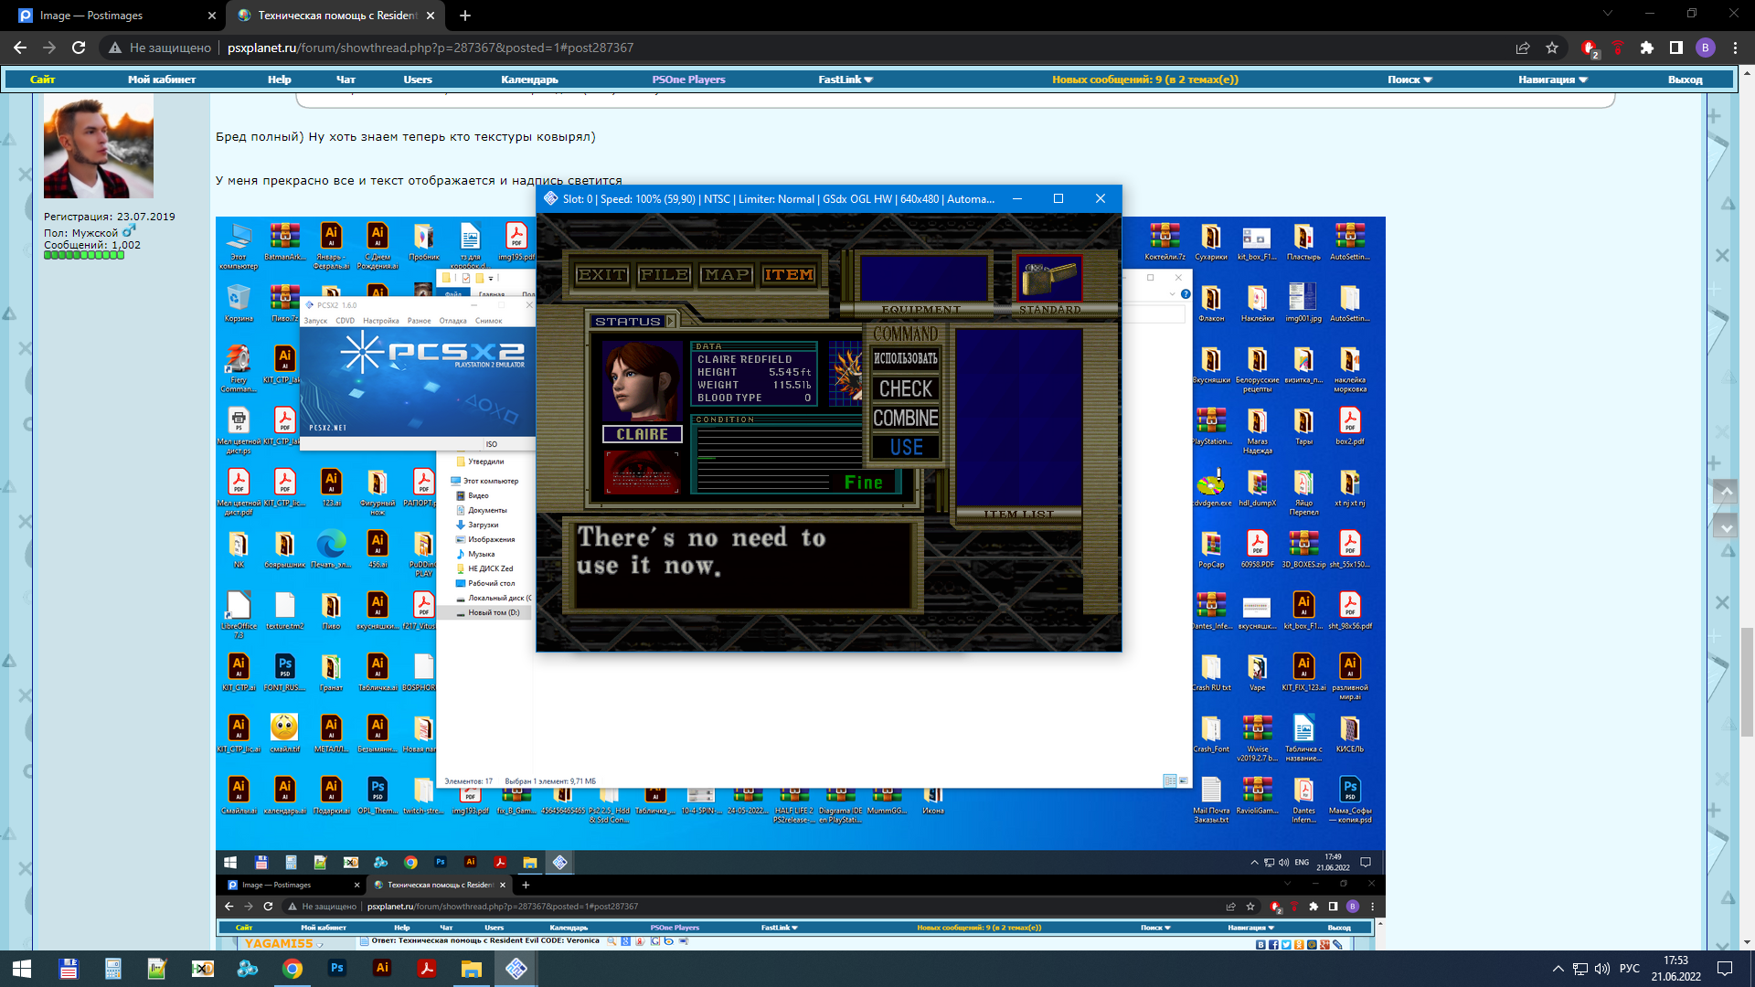
Task: Toggle the Chrome side panel icon
Action: pos(1676,48)
